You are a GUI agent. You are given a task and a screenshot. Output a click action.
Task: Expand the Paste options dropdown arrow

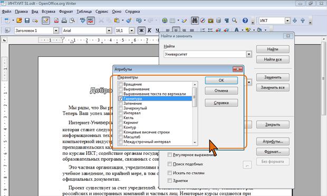point(122,21)
